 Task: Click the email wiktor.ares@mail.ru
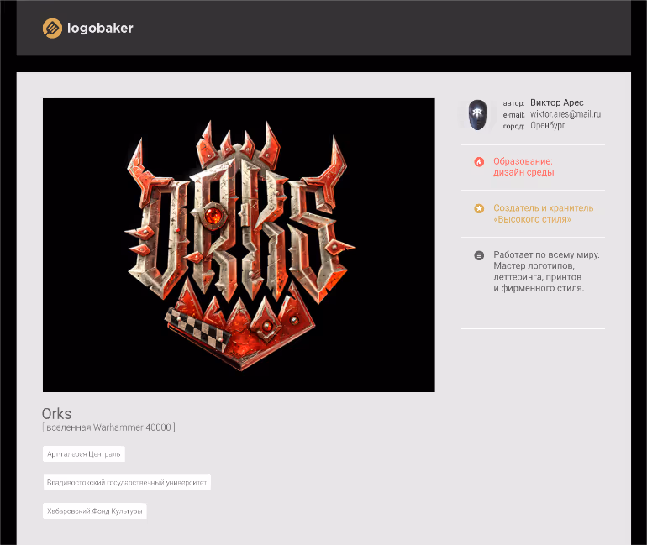click(565, 113)
